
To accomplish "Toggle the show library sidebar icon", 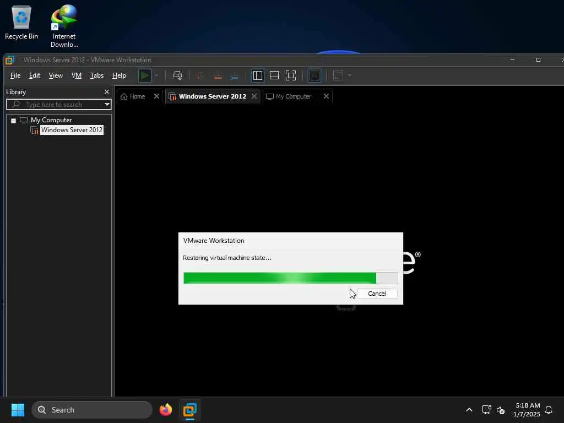I will click(258, 75).
